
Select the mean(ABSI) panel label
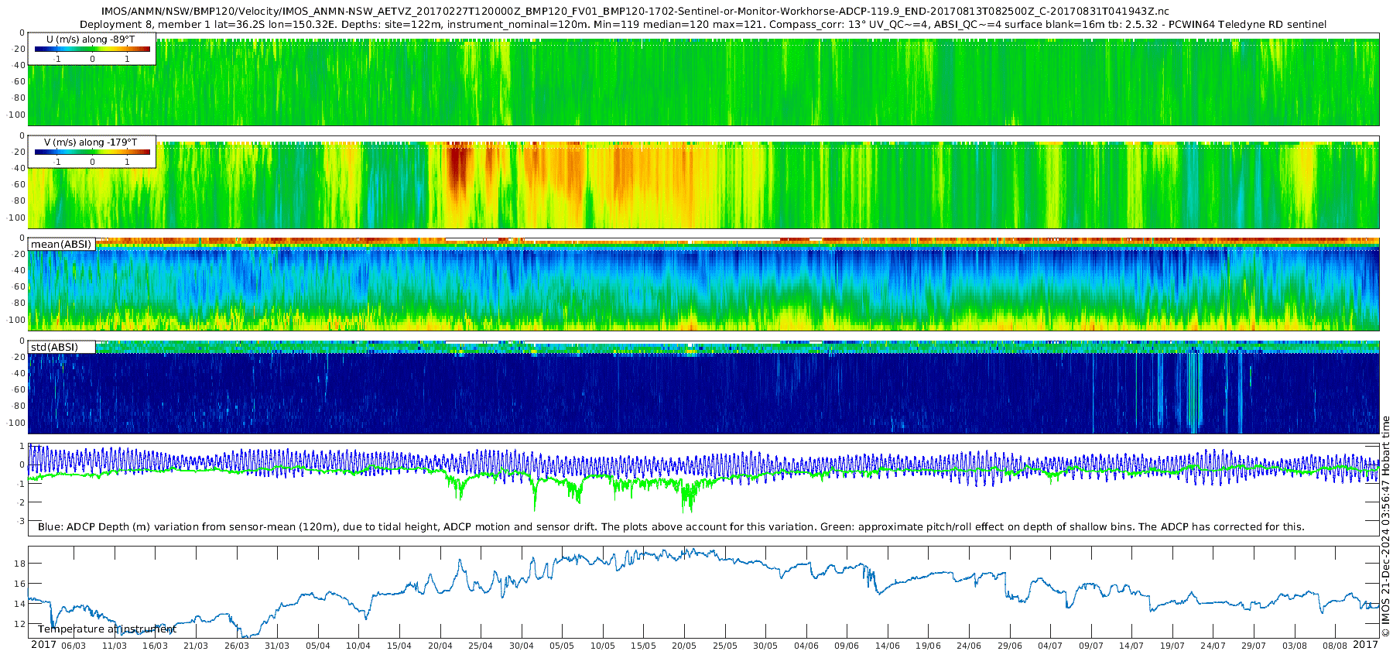coord(61,245)
